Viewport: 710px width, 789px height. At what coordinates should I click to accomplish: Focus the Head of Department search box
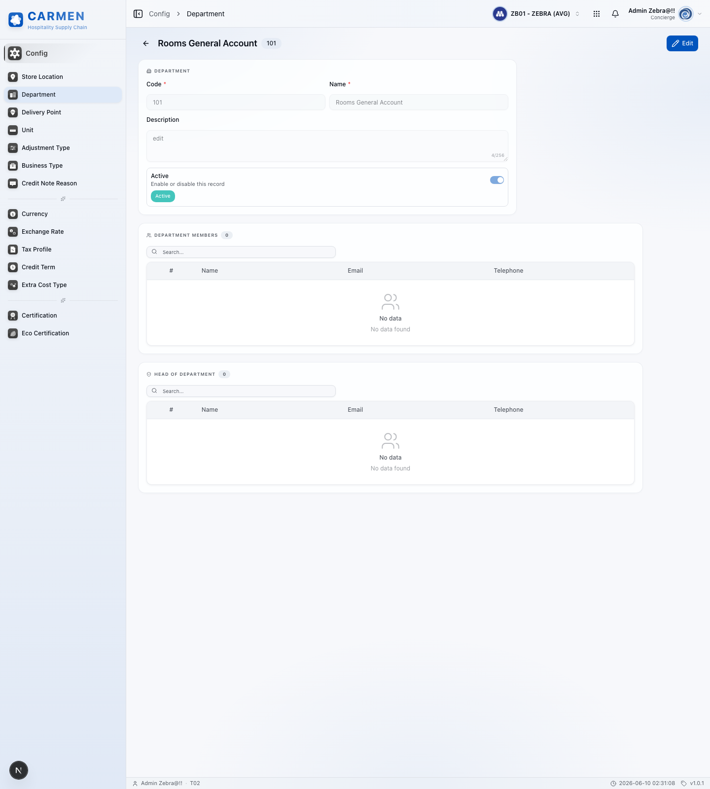241,391
